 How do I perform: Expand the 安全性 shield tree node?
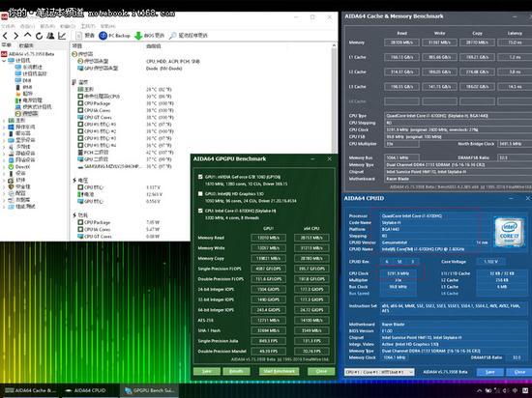(4, 186)
